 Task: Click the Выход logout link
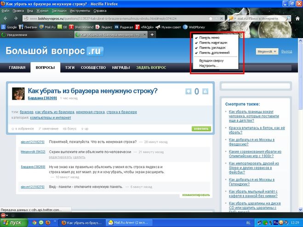(x=286, y=51)
